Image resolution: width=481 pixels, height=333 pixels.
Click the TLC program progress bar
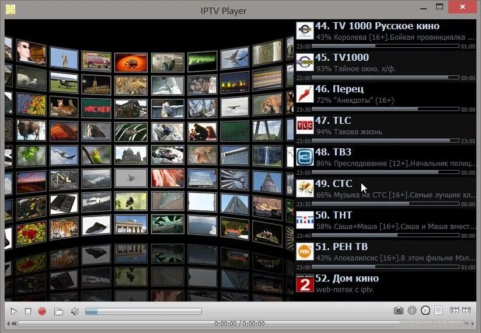[x=385, y=141]
